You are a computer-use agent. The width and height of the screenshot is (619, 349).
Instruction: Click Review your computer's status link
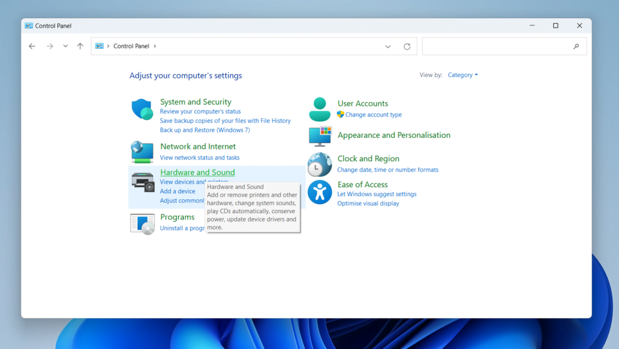click(200, 112)
